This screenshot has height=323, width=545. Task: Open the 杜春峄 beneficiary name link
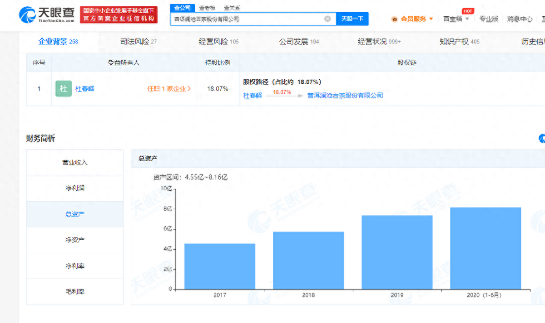coord(85,89)
